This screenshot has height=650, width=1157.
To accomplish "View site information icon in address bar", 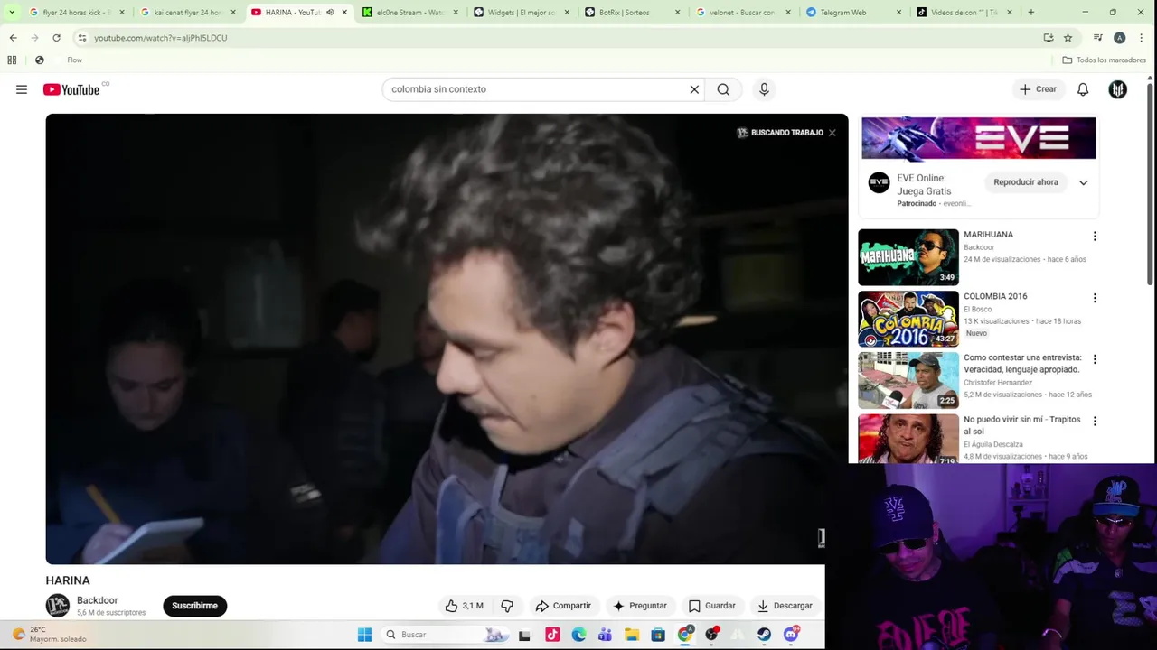I will pos(81,38).
